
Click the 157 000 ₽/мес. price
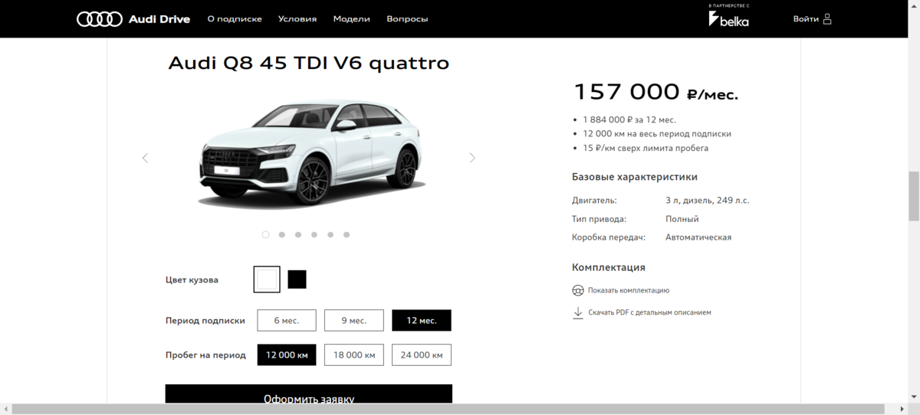click(x=656, y=93)
